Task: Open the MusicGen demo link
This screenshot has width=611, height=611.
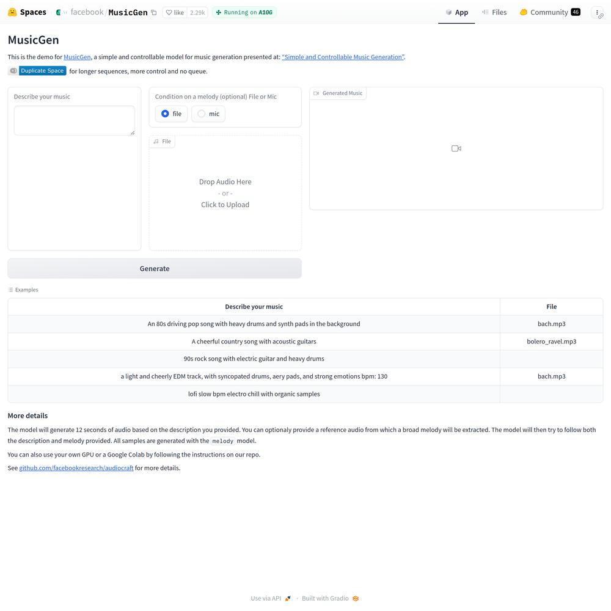Action: pos(77,57)
